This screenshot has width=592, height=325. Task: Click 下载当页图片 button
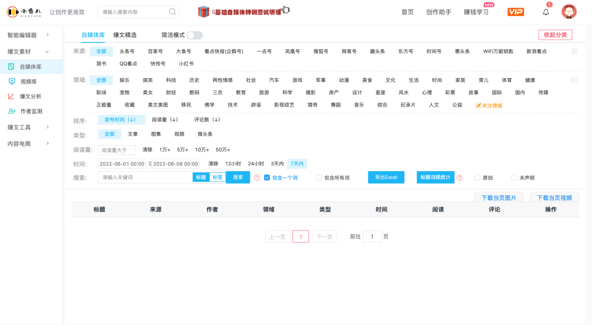pos(498,197)
